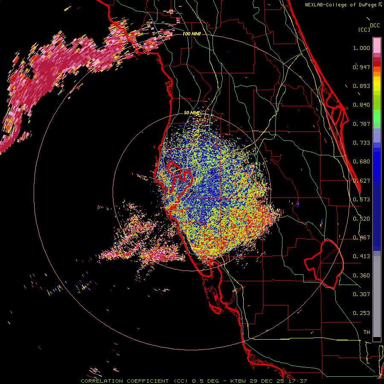
Task: Click the 0.413 scale value
Action: (x=361, y=256)
